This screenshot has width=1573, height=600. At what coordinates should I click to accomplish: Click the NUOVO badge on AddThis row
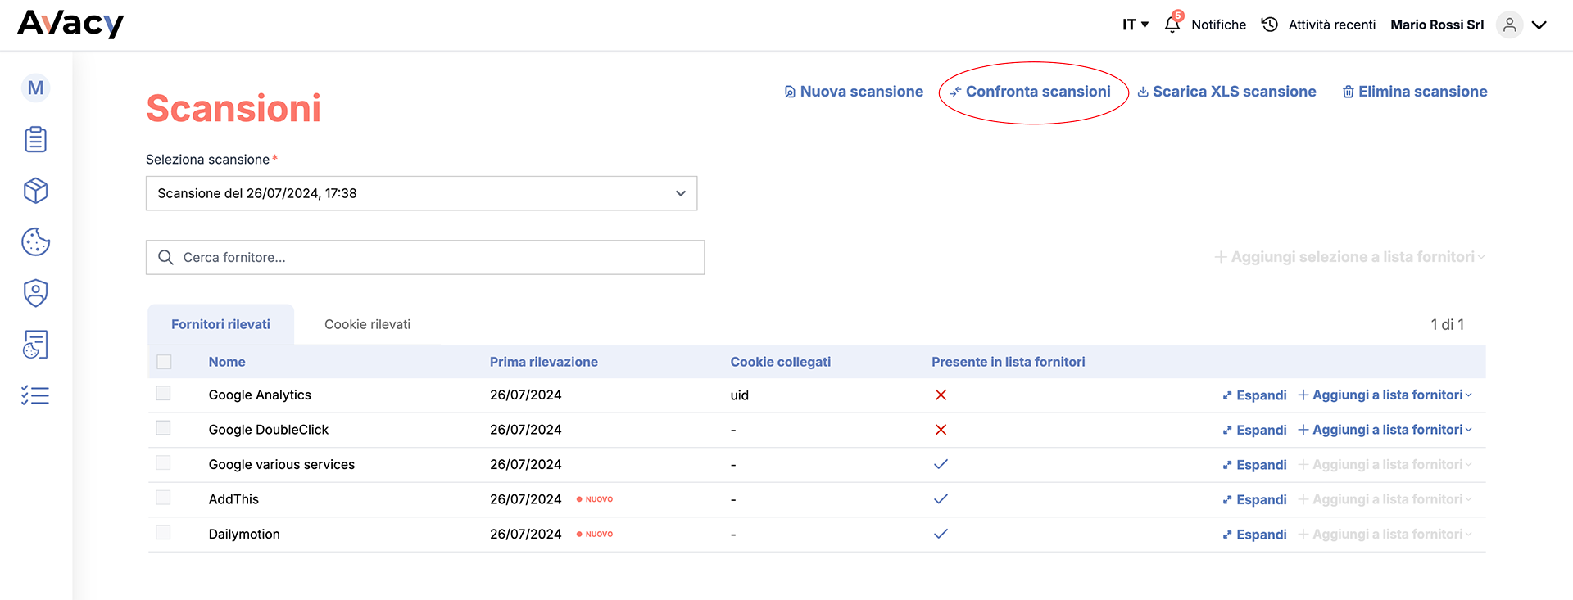pos(595,499)
